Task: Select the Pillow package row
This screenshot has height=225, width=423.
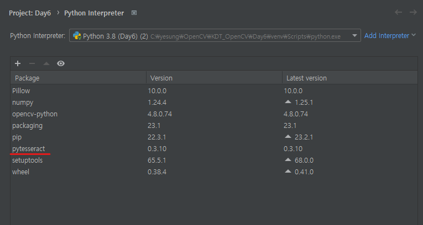Action: coord(214,90)
